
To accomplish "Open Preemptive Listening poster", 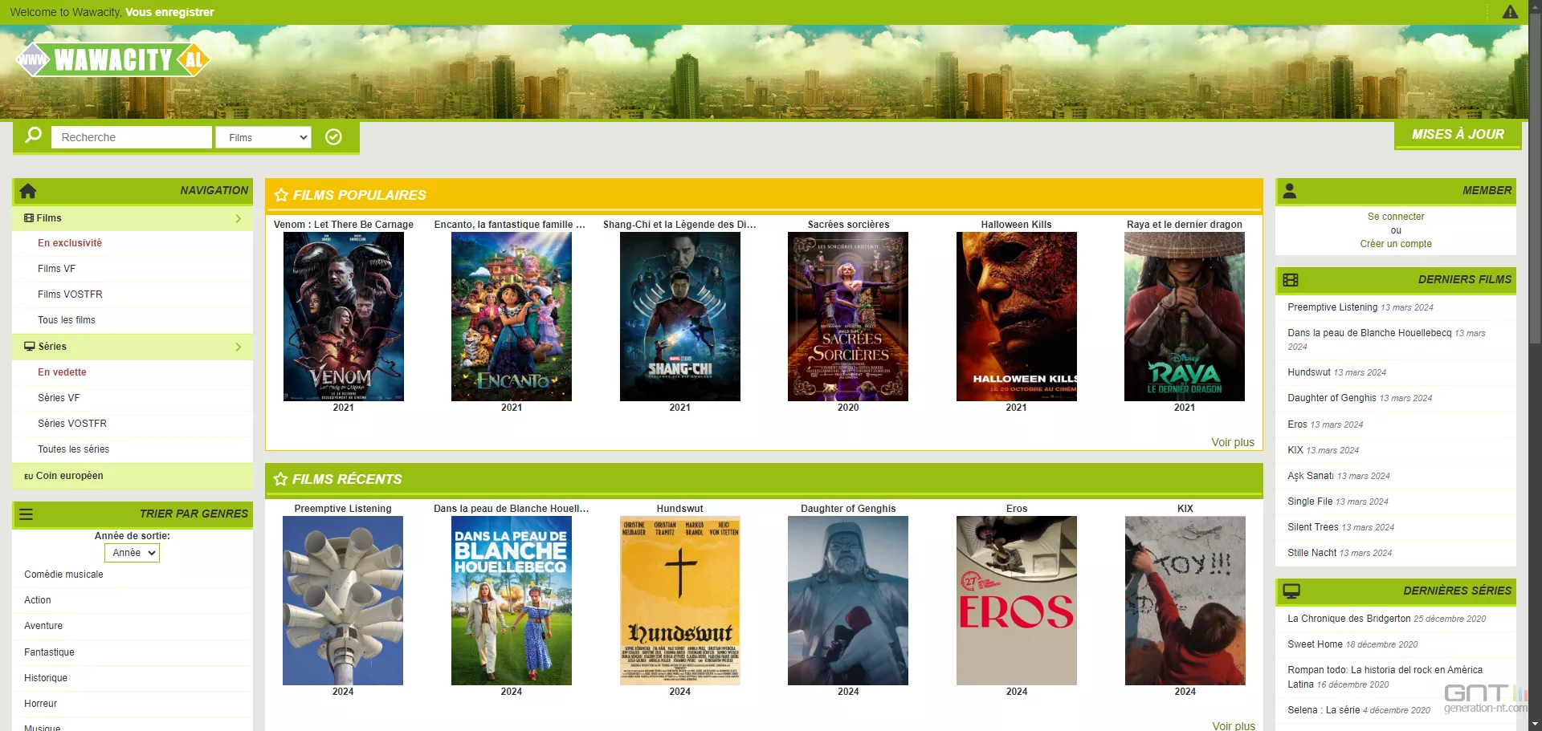I will pyautogui.click(x=343, y=601).
